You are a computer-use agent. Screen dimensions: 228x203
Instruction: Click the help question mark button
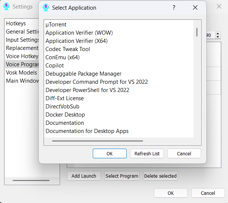point(174,7)
